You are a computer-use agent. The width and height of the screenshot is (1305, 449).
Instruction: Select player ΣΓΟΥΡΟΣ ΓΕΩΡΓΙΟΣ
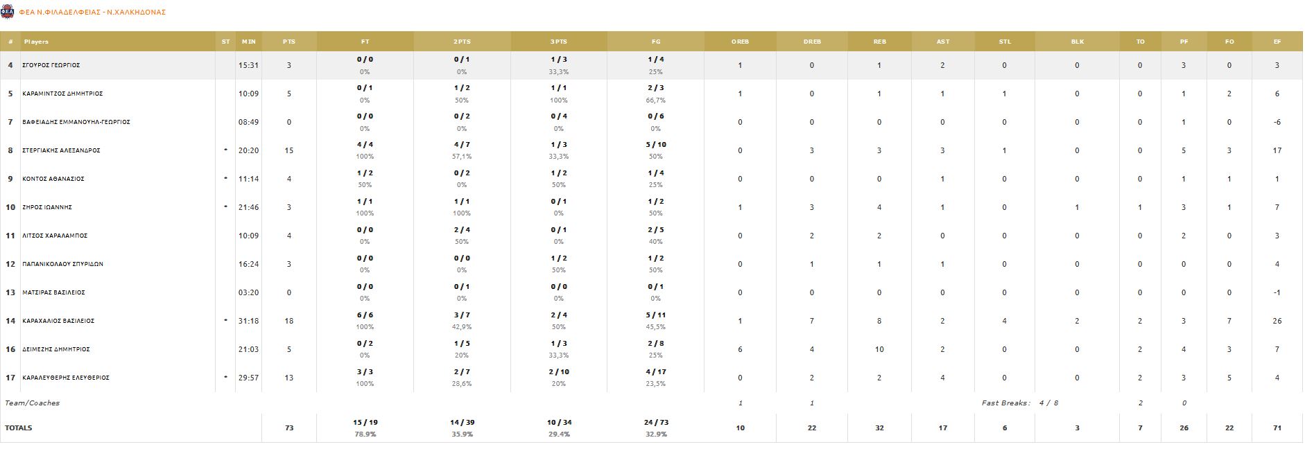point(51,65)
